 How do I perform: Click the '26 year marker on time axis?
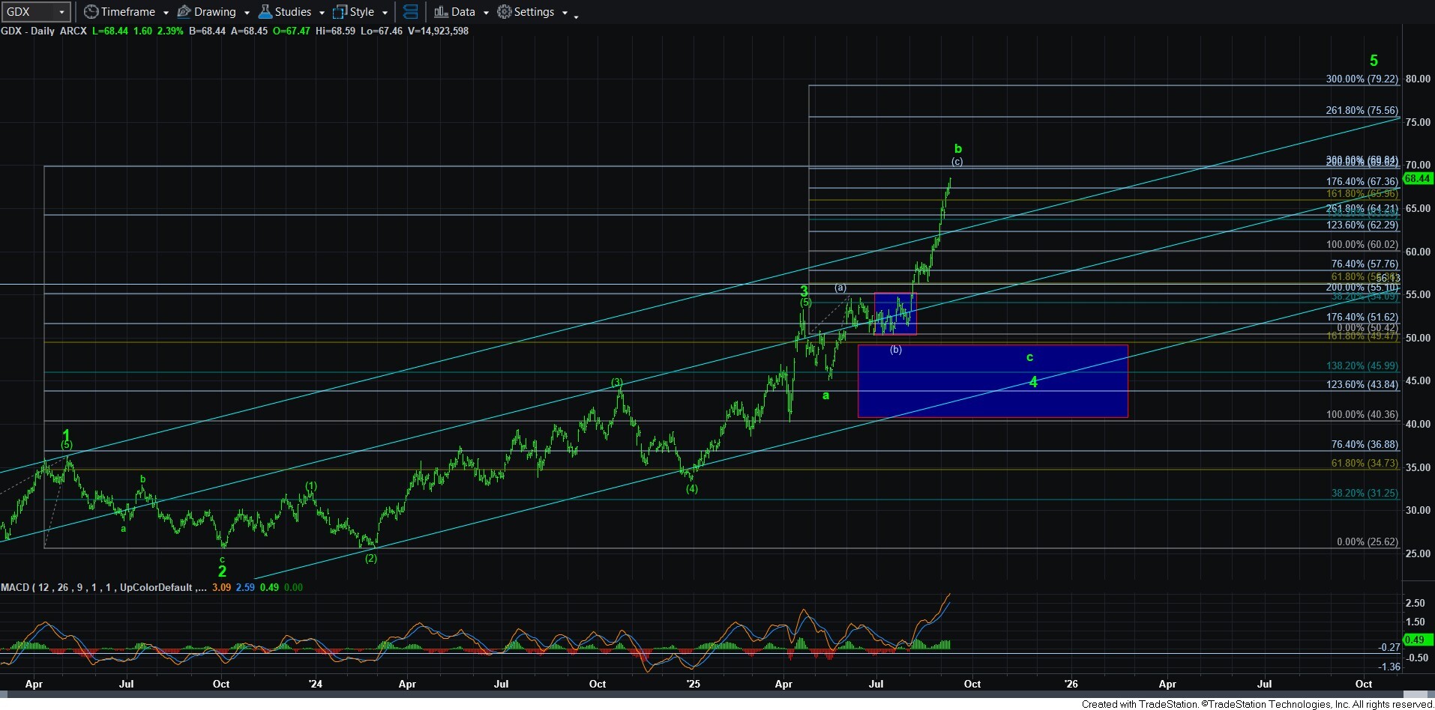1071,684
